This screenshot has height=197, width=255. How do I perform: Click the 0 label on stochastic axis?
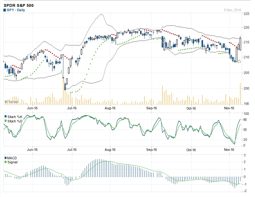244,145
